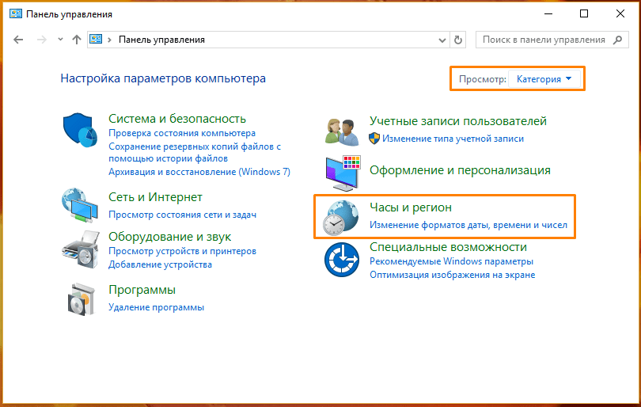Open Программы category heading
Image resolution: width=641 pixels, height=407 pixels.
[x=142, y=290]
